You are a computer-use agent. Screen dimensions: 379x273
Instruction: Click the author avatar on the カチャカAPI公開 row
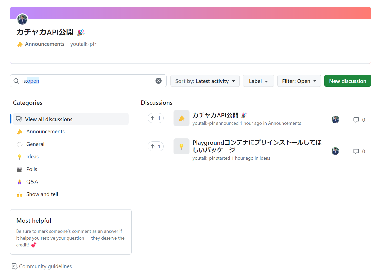[335, 119]
